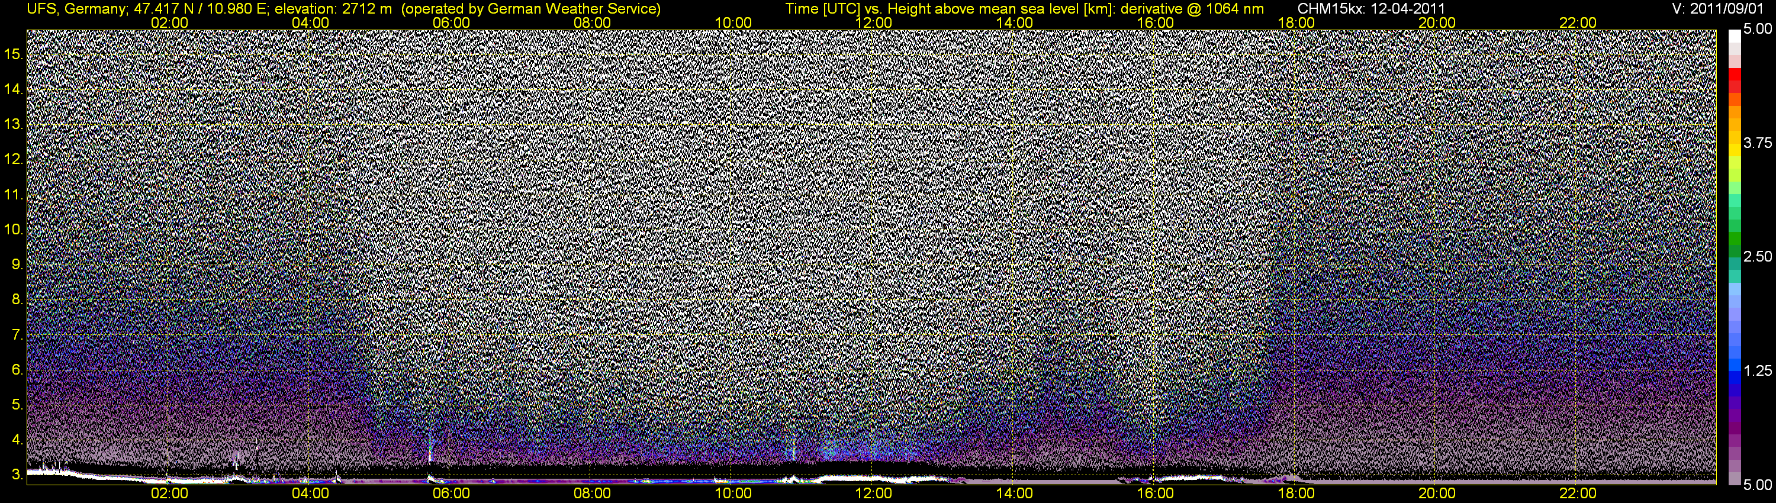
Task: Click the 08:00 label on the bottom time axis
Action: [x=592, y=494]
